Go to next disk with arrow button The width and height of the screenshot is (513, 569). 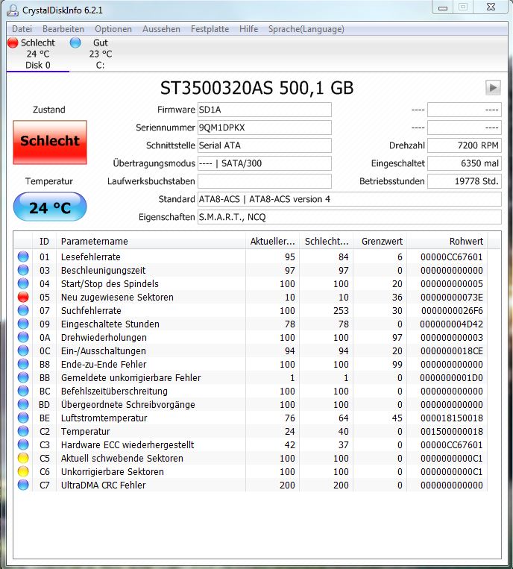[x=493, y=87]
